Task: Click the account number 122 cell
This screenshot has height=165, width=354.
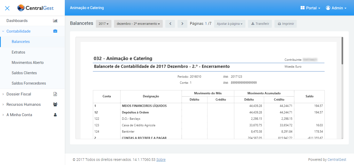Action: [x=97, y=119]
